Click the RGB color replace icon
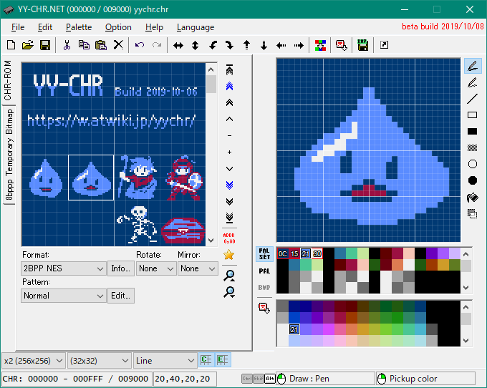 point(320,46)
